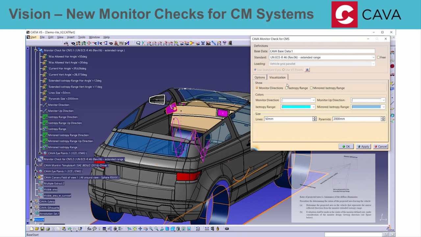421x237 pixels.
Task: Switch to the Options tab
Action: click(x=260, y=77)
